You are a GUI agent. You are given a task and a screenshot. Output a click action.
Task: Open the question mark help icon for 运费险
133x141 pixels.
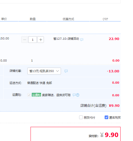pyautogui.click(x=78, y=95)
